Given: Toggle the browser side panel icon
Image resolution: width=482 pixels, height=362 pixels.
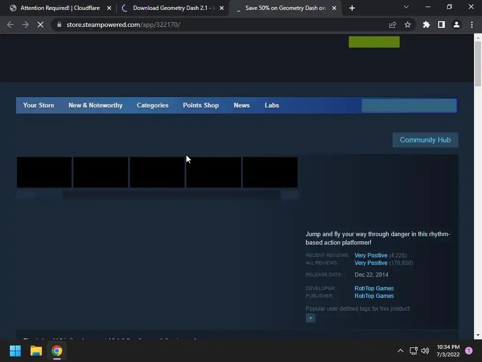Looking at the screenshot, I should click(442, 25).
